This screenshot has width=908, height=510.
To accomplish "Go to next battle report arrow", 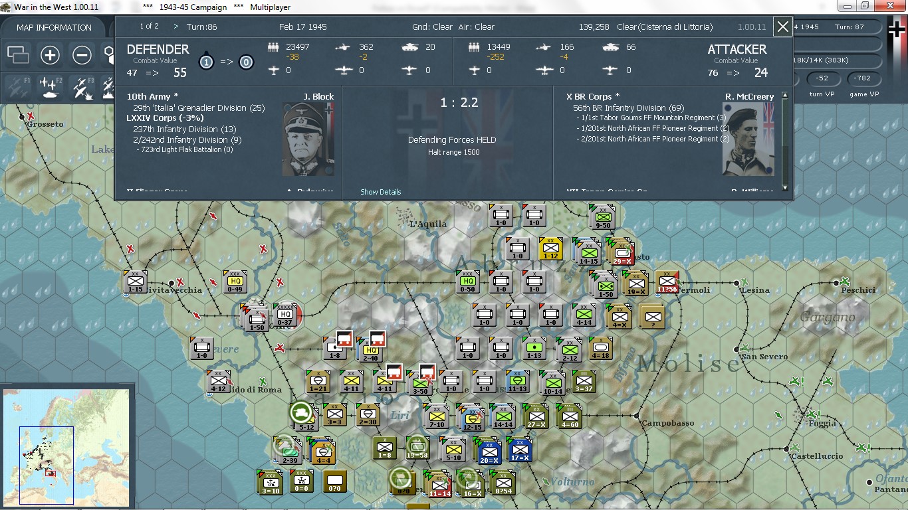I will click(x=176, y=27).
